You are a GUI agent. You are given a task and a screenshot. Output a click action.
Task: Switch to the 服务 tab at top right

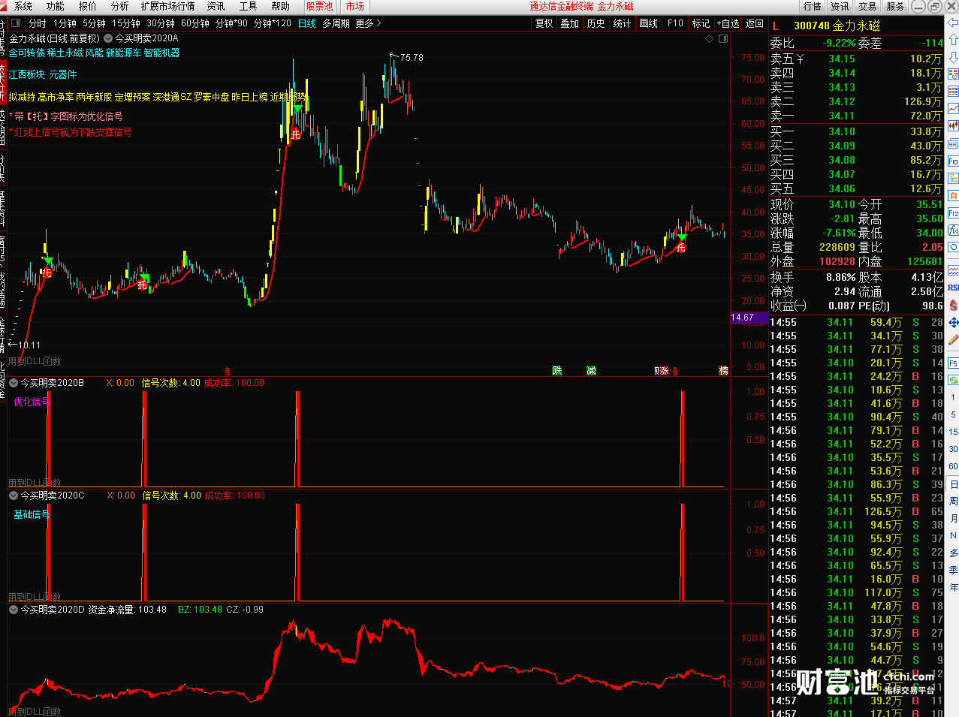[x=895, y=6]
